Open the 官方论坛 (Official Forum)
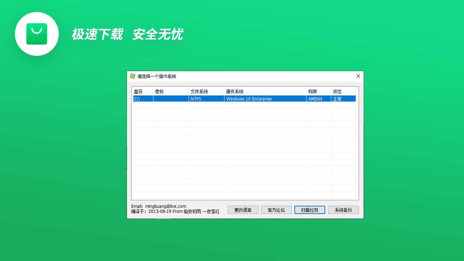This screenshot has width=464, height=261. 276,210
